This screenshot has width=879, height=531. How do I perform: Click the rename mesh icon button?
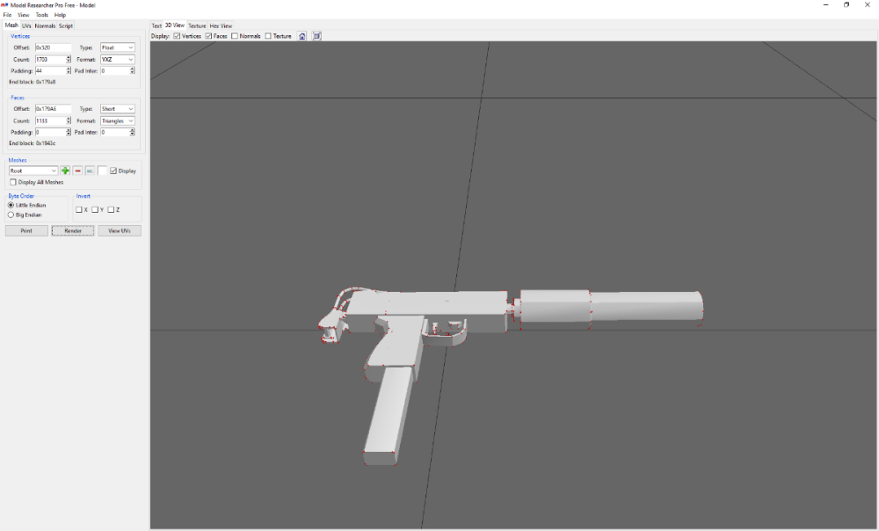pyautogui.click(x=90, y=171)
